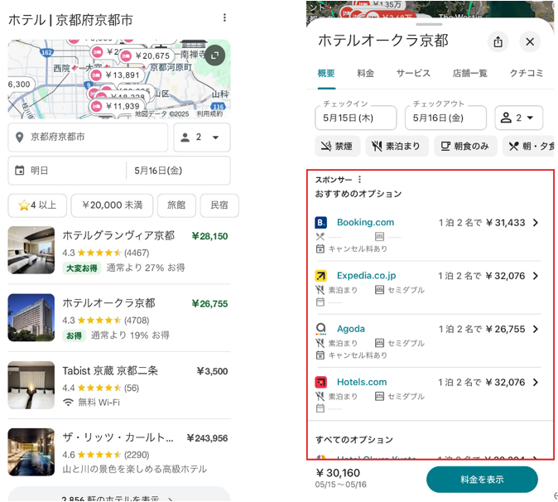Select the ホテルグランヴィア京都 hotel title
Screen dimensions: 558x502
[x=118, y=235]
